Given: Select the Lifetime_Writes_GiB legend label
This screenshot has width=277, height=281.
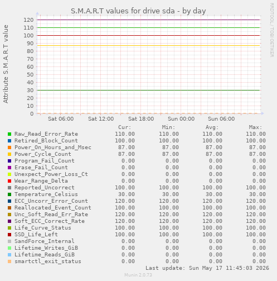Looking at the screenshot, I should [x=46, y=248].
